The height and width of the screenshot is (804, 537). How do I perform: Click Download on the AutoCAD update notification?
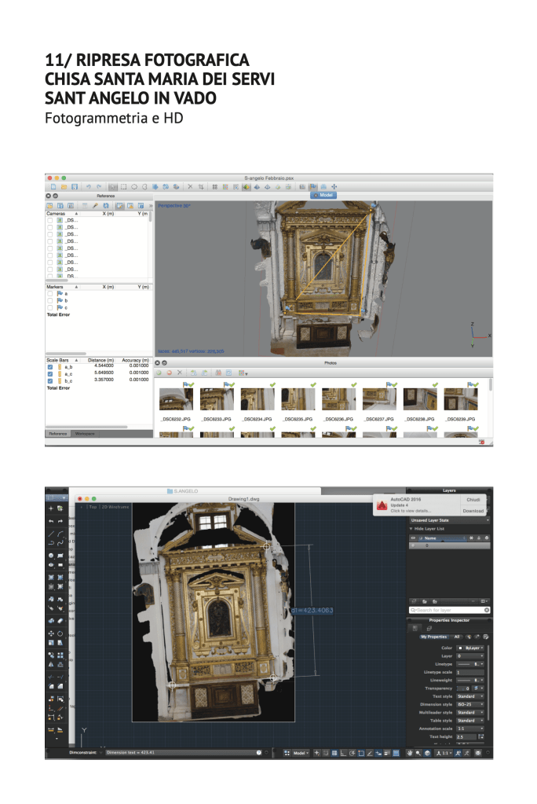pos(473,511)
